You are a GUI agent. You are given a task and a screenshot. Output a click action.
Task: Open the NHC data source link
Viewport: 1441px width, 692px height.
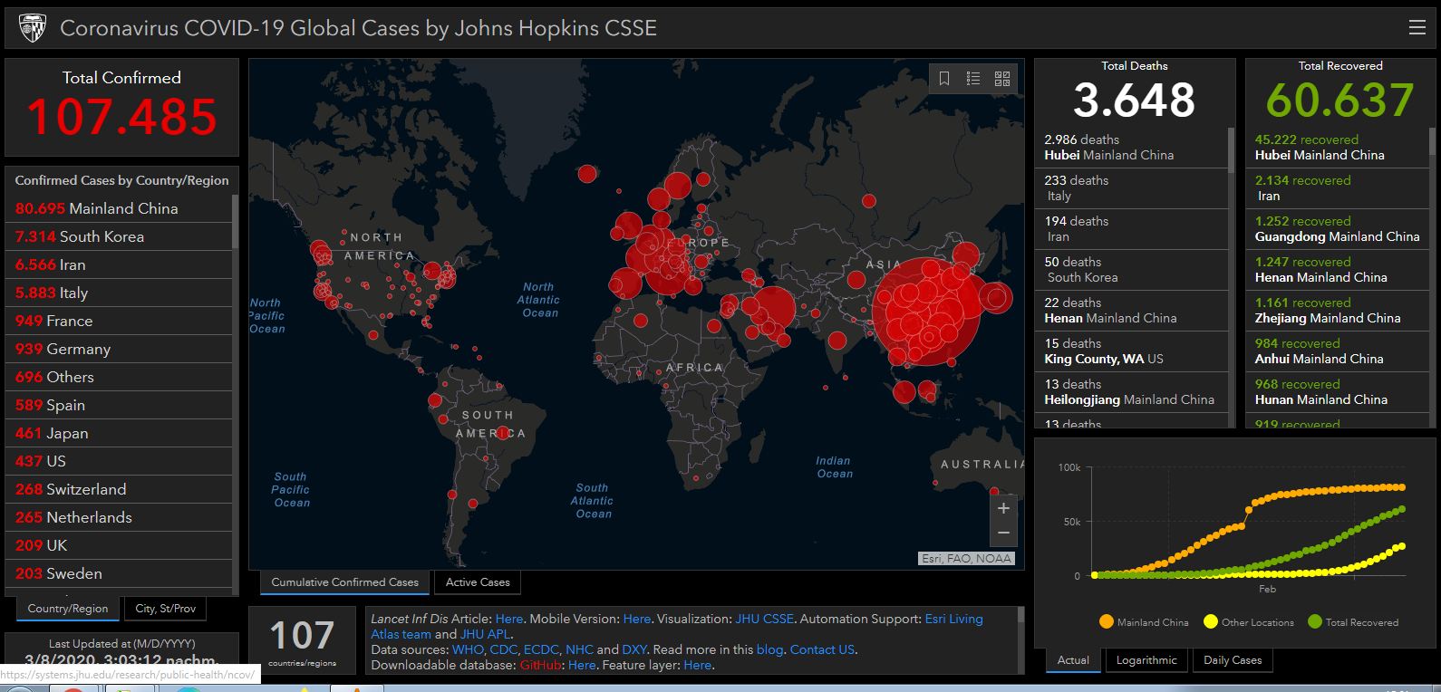coord(579,649)
